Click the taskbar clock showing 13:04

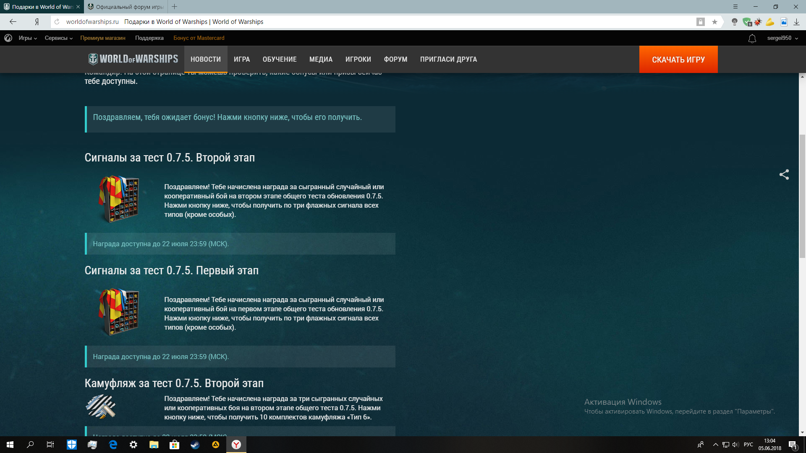tap(770, 445)
